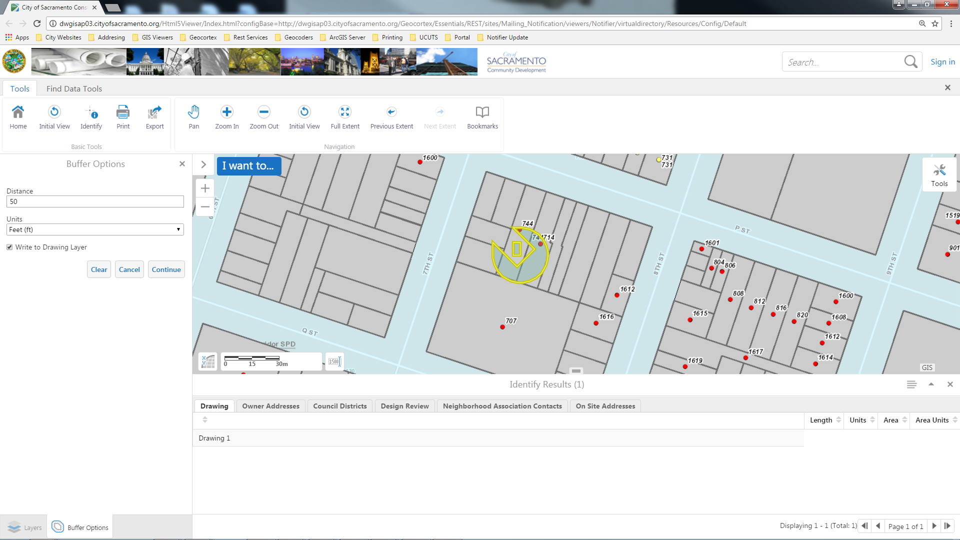Toggle Write to Drawing Layer checkbox

(x=9, y=247)
